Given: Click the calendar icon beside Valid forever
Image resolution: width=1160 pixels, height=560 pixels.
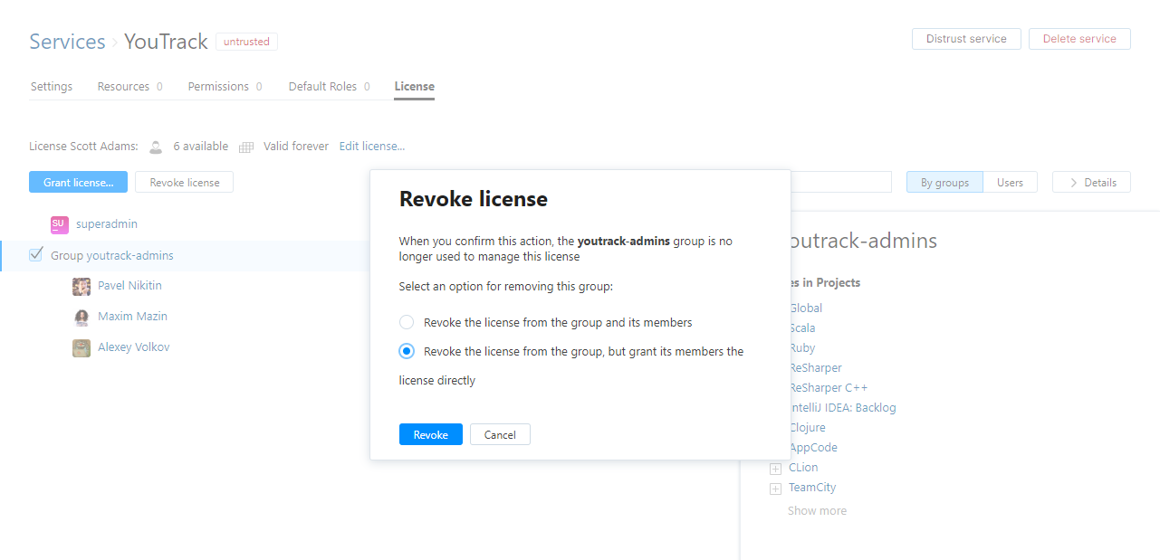Looking at the screenshot, I should tap(246, 147).
